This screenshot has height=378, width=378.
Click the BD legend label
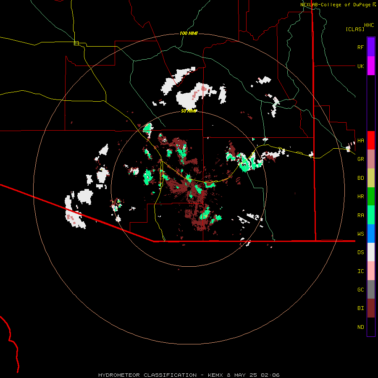click(x=360, y=178)
